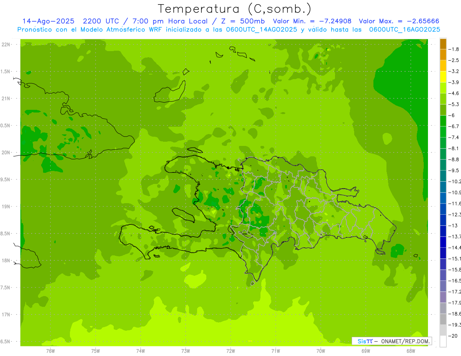This screenshot has width=461, height=356.
Task: Click the "-9.5" color-bar value
Action: point(454,170)
